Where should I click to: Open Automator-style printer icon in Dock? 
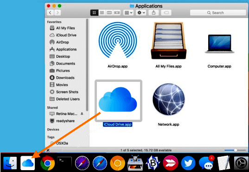point(135,163)
